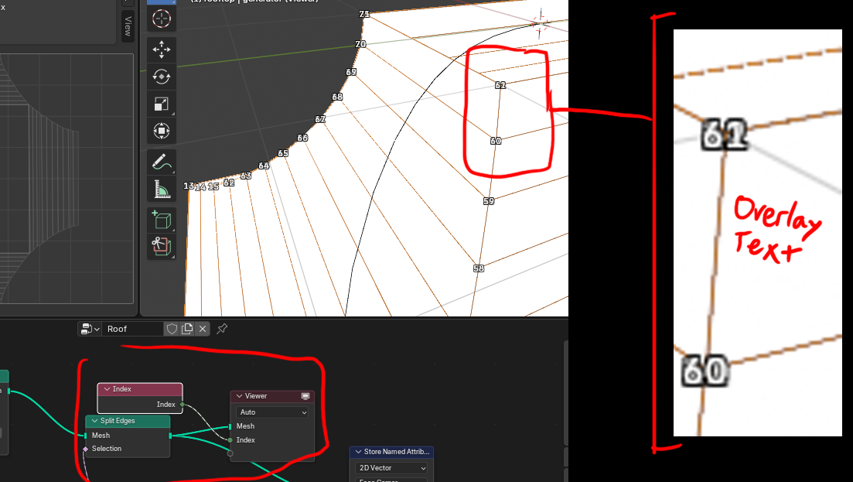Edit the Roof node group name field
Viewport: 853px width, 482px height.
[x=133, y=329]
